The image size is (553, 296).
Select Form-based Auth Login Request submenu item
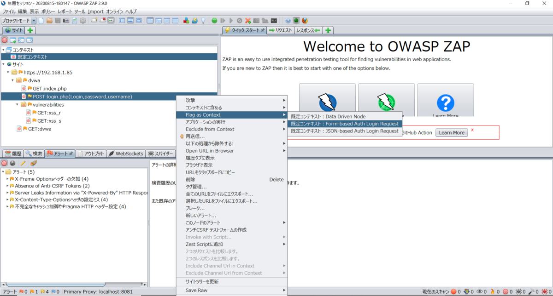coord(345,124)
